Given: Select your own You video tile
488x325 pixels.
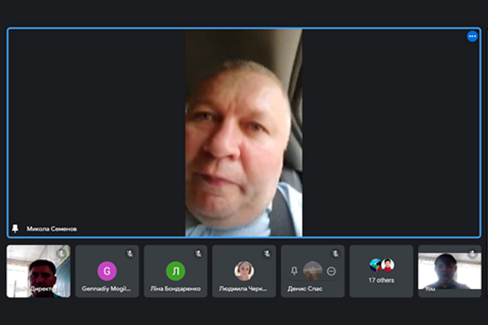Looking at the screenshot, I should (450, 271).
